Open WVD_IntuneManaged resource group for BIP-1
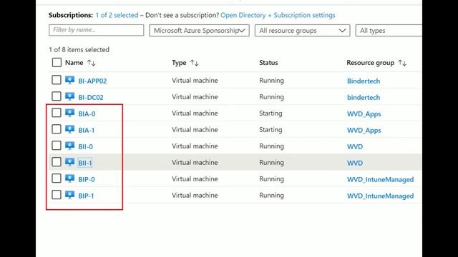 [x=380, y=196]
